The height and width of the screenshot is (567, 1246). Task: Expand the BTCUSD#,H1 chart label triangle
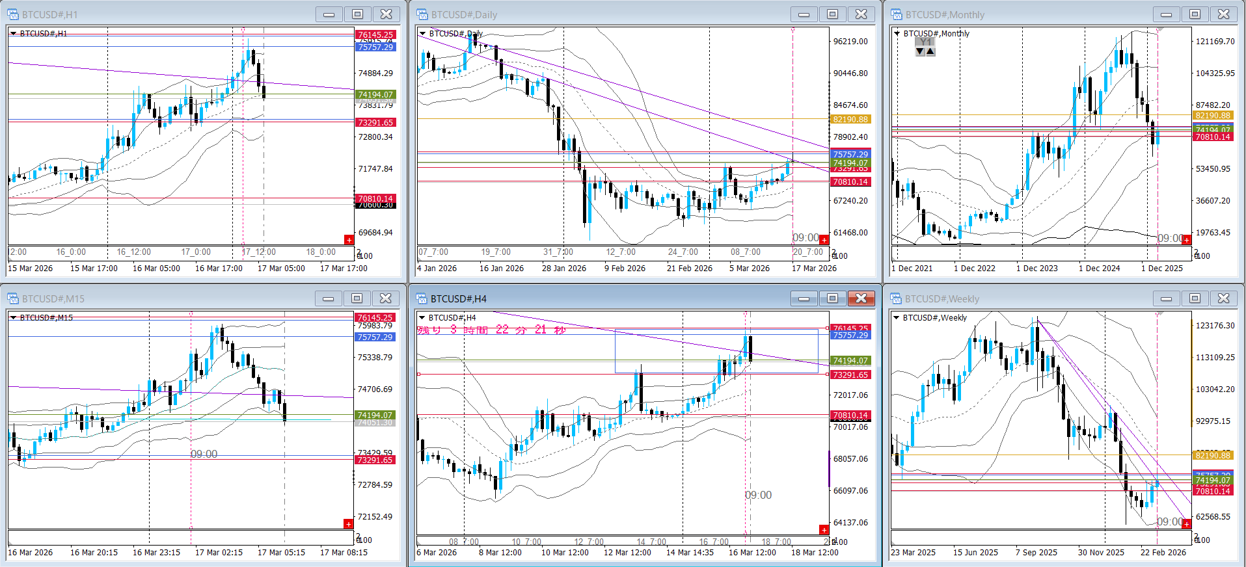pos(13,33)
